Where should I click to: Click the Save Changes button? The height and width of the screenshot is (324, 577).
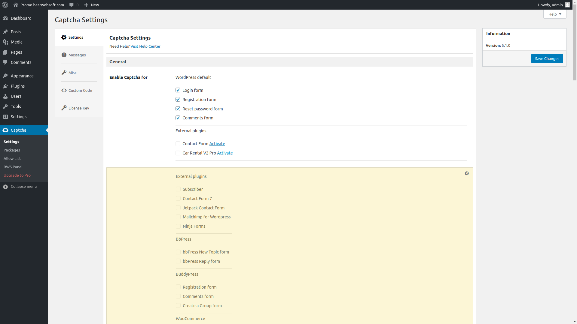tap(547, 58)
